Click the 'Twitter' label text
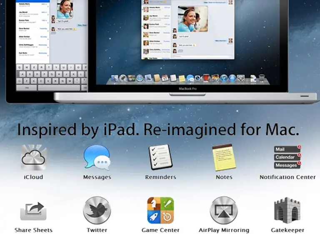The height and width of the screenshot is (234, 320). coord(97,230)
